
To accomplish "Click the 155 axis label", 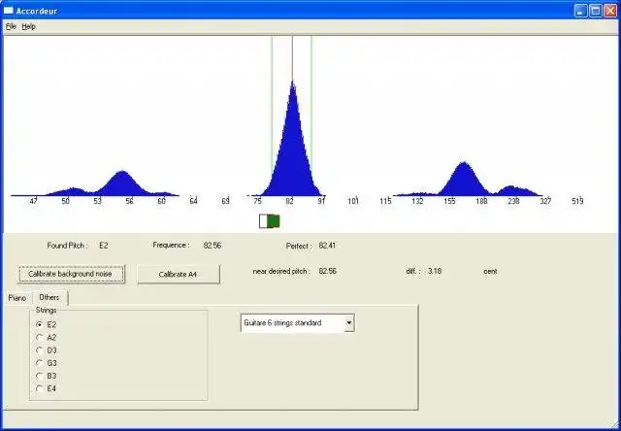I will (x=449, y=201).
